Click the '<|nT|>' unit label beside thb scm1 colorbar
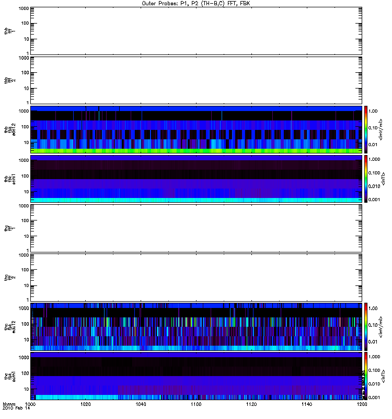 tap(384, 179)
